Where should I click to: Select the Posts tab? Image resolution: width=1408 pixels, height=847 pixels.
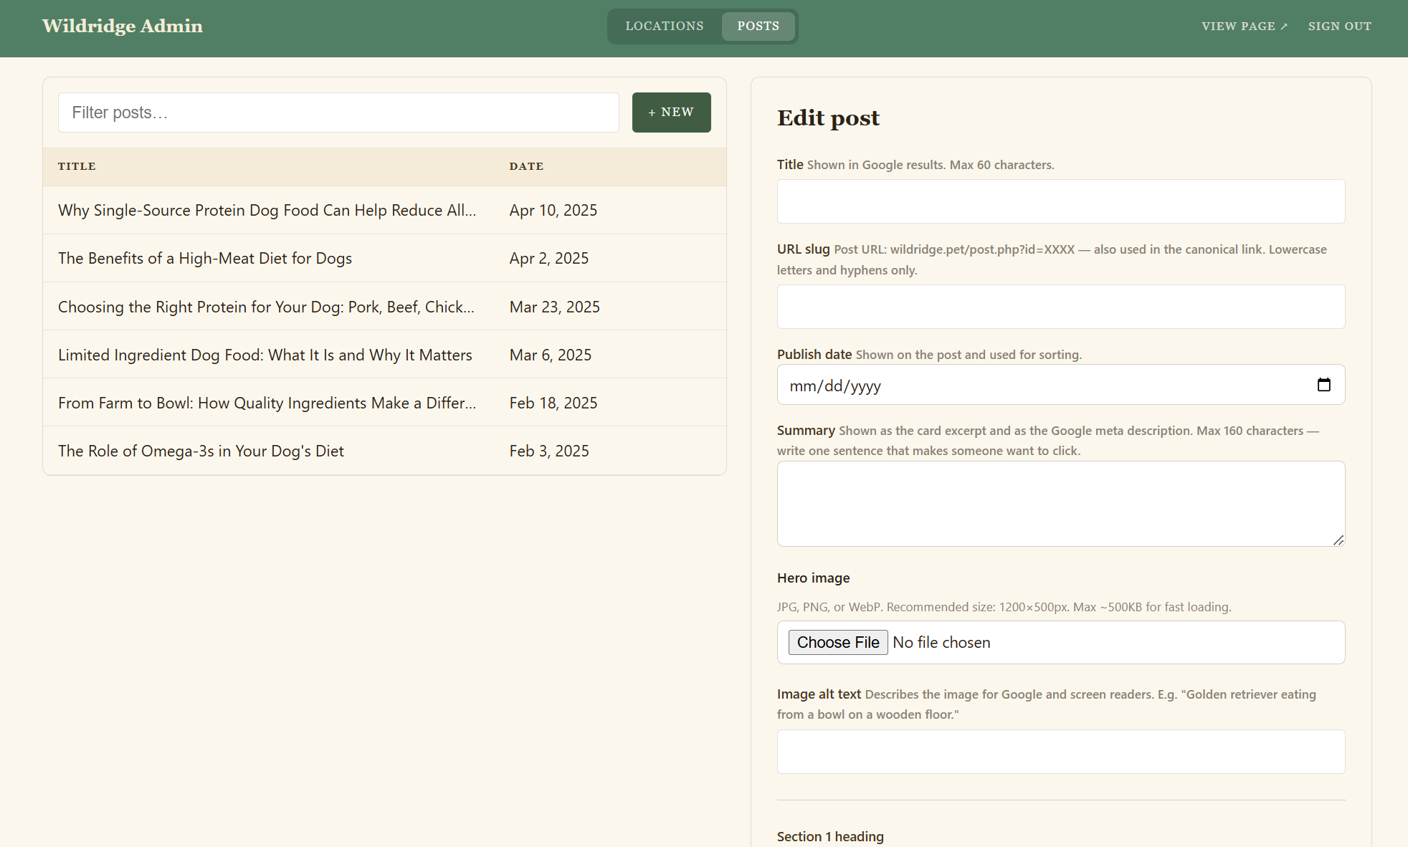[758, 26]
